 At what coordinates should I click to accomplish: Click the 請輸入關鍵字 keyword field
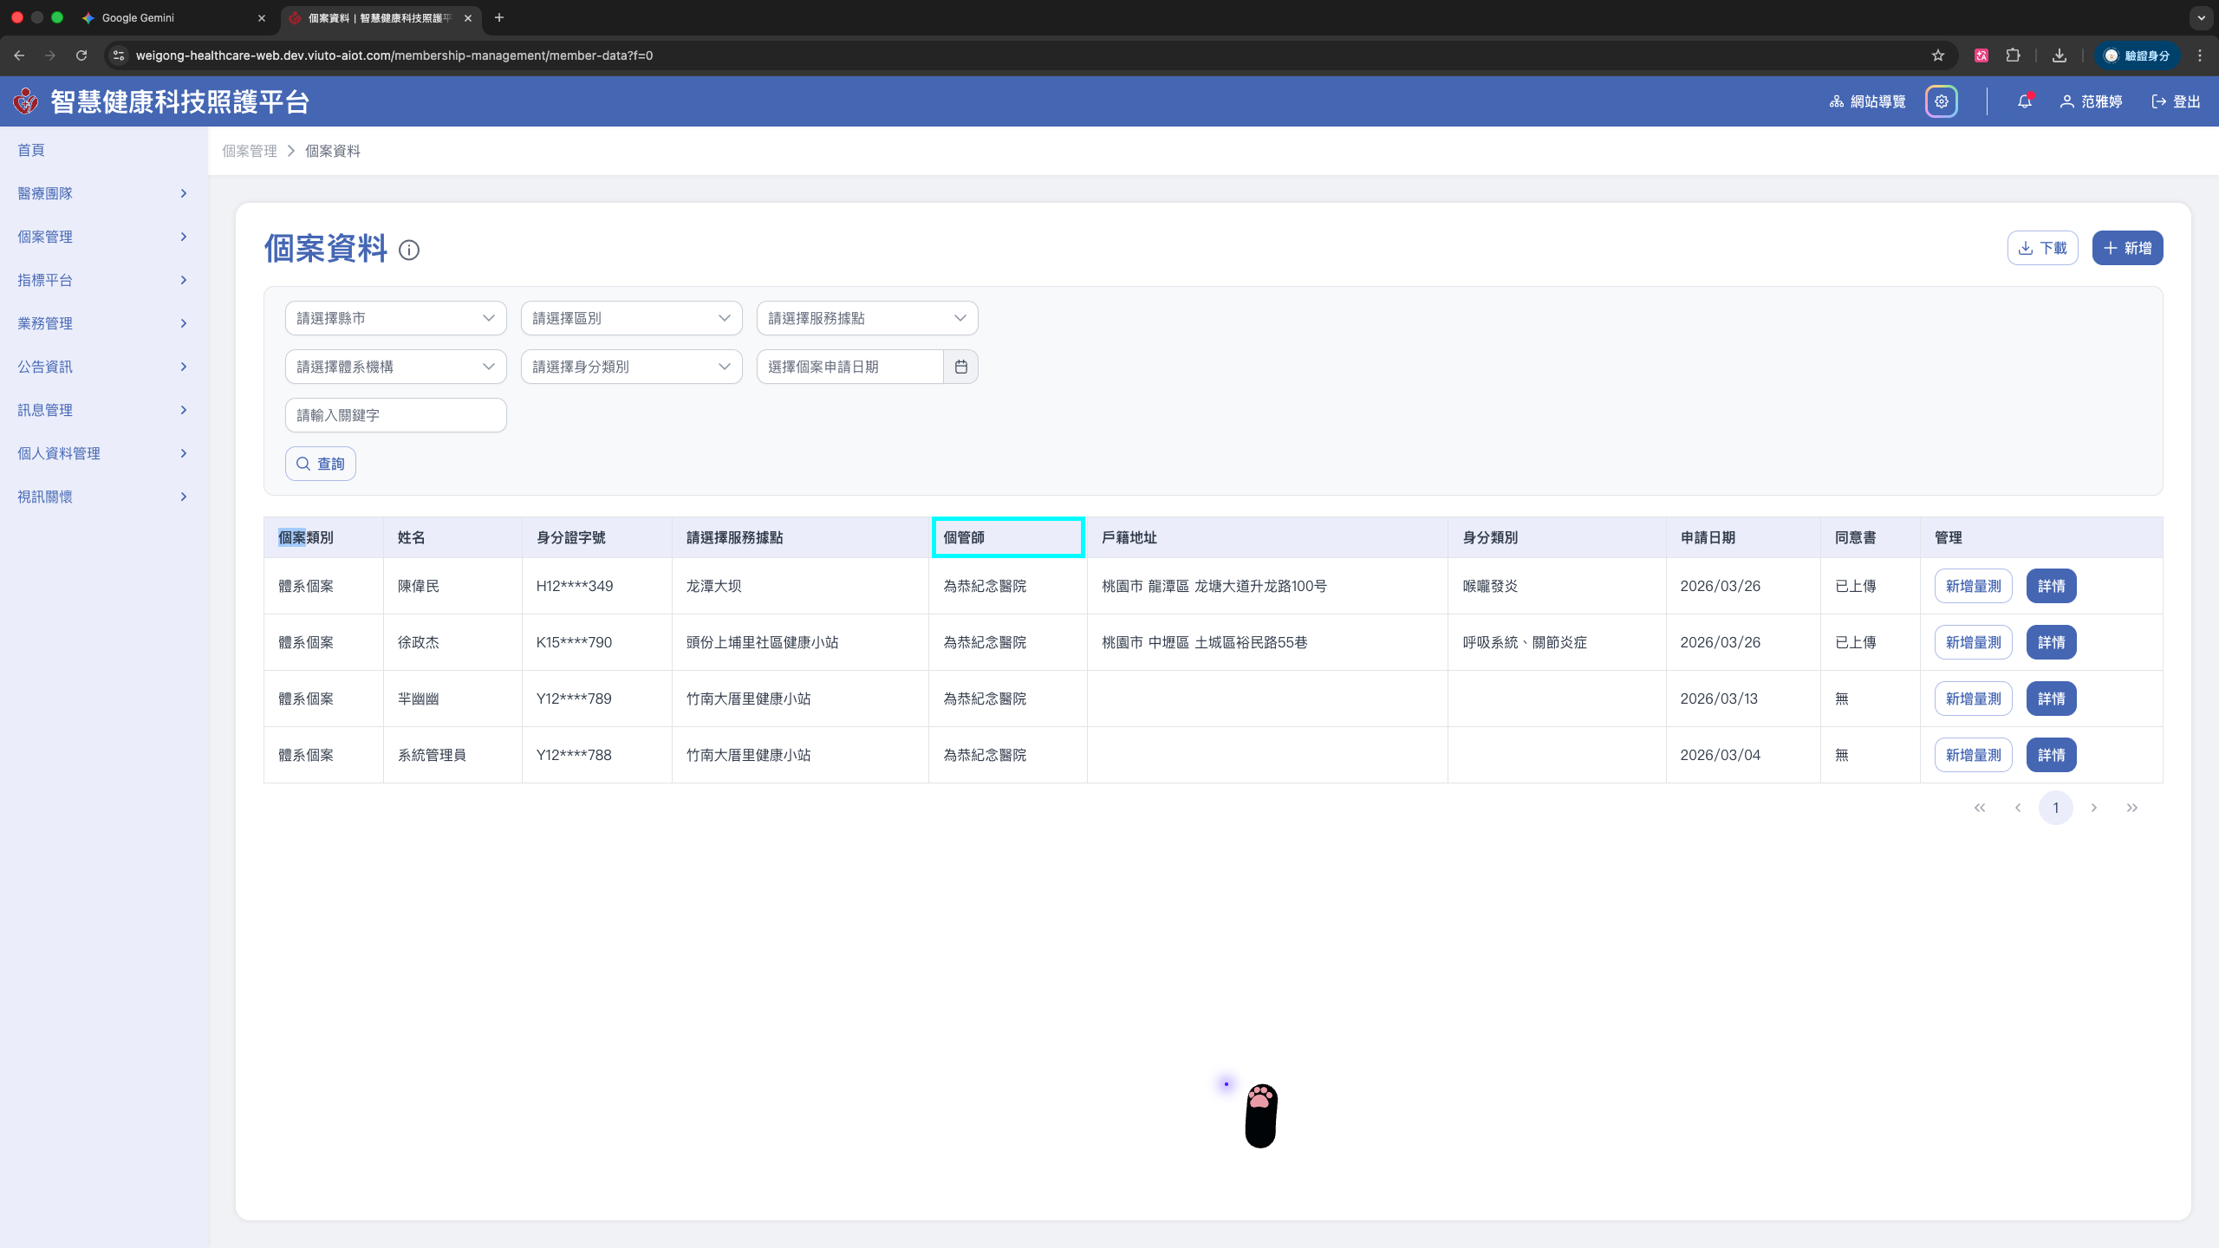click(x=395, y=415)
